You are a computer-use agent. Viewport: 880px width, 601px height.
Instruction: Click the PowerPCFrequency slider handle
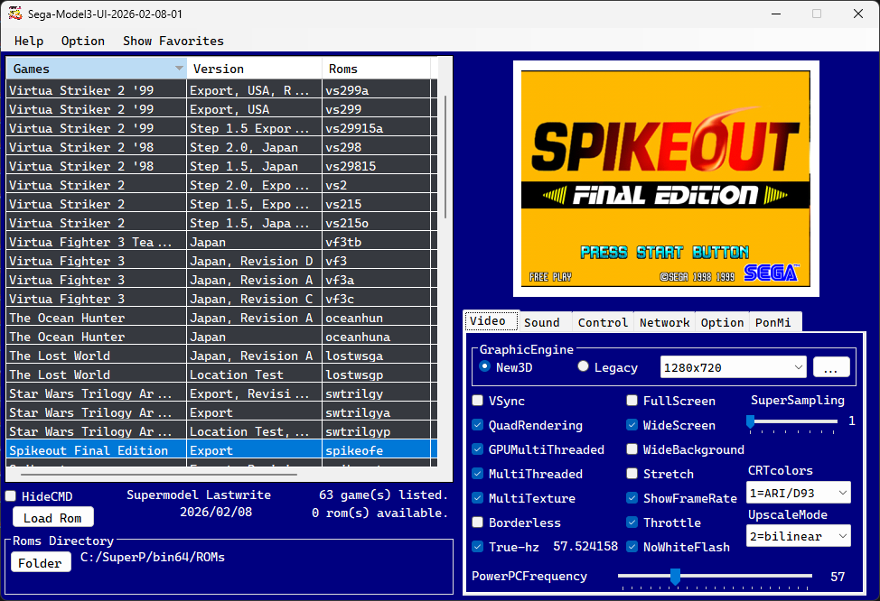point(674,576)
